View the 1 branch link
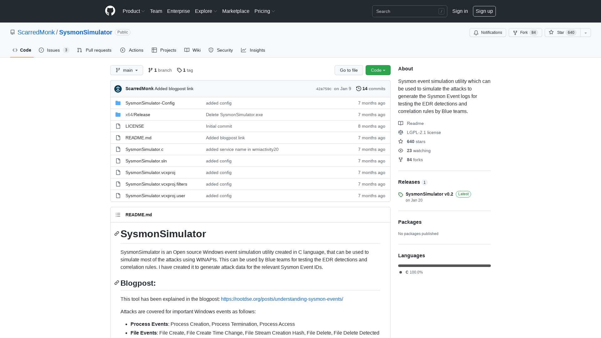 click(x=160, y=70)
